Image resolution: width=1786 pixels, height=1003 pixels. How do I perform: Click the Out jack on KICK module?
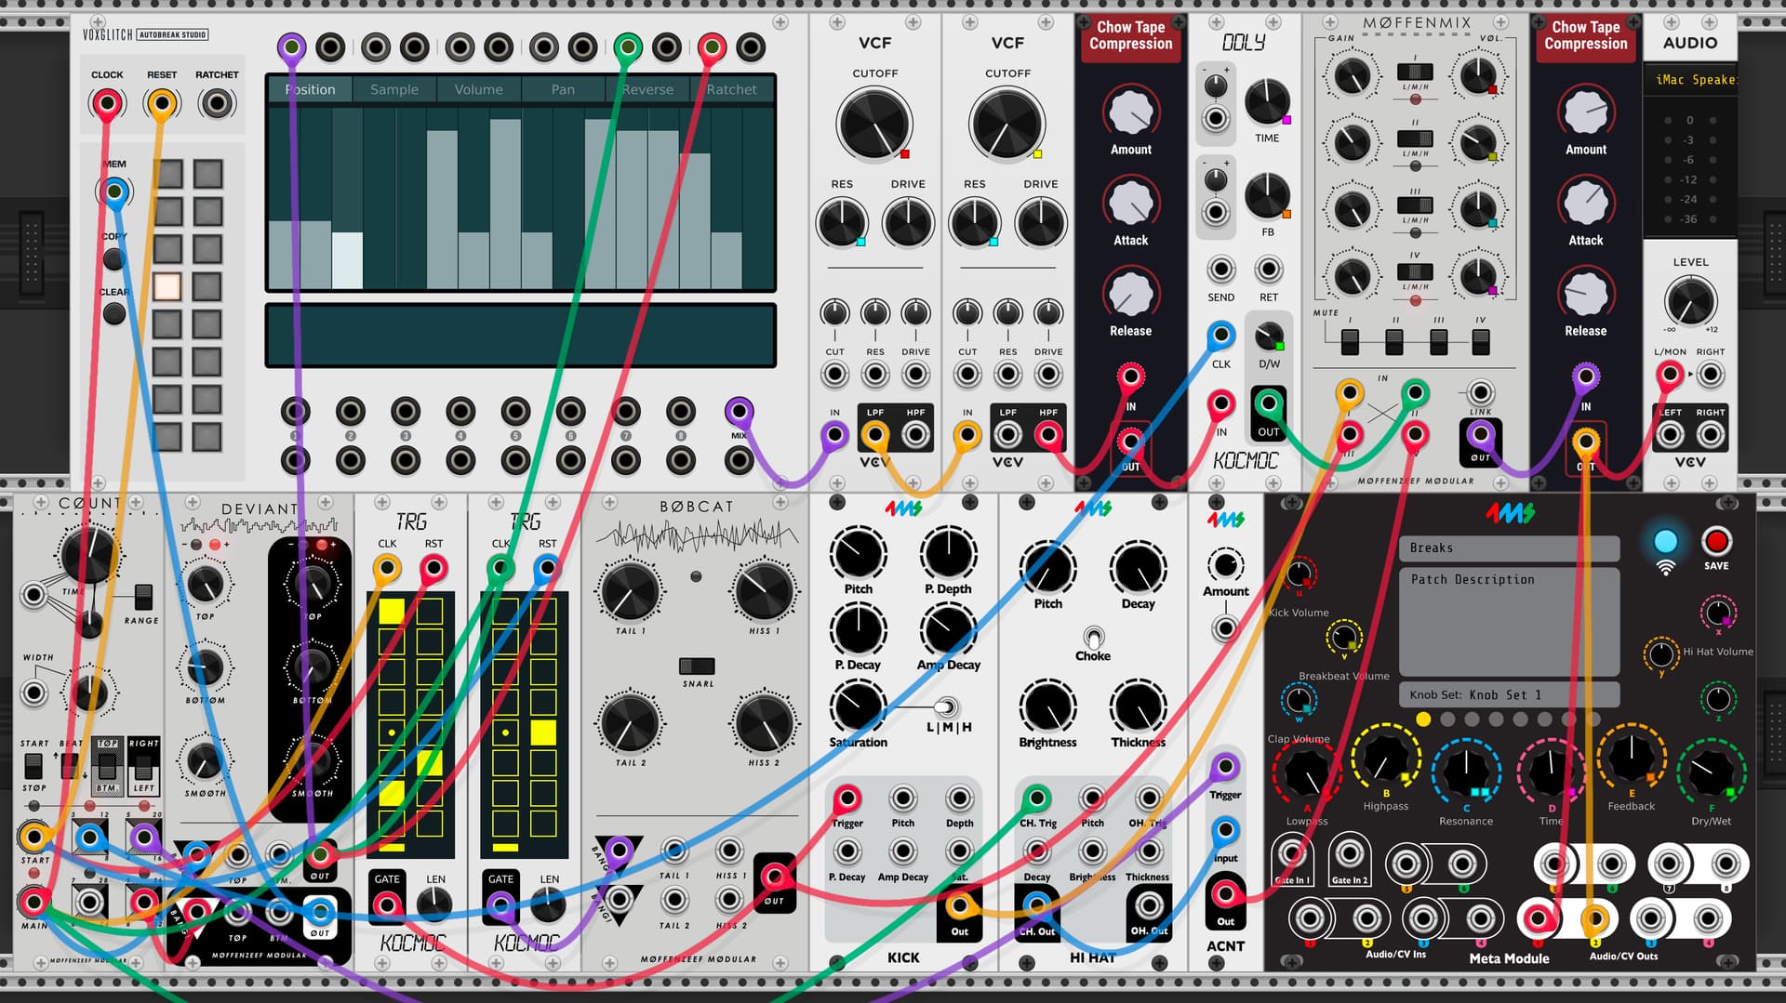point(959,905)
